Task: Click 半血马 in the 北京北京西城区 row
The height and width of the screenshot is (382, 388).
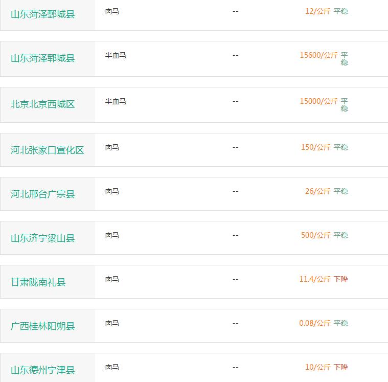Action: pos(116,101)
